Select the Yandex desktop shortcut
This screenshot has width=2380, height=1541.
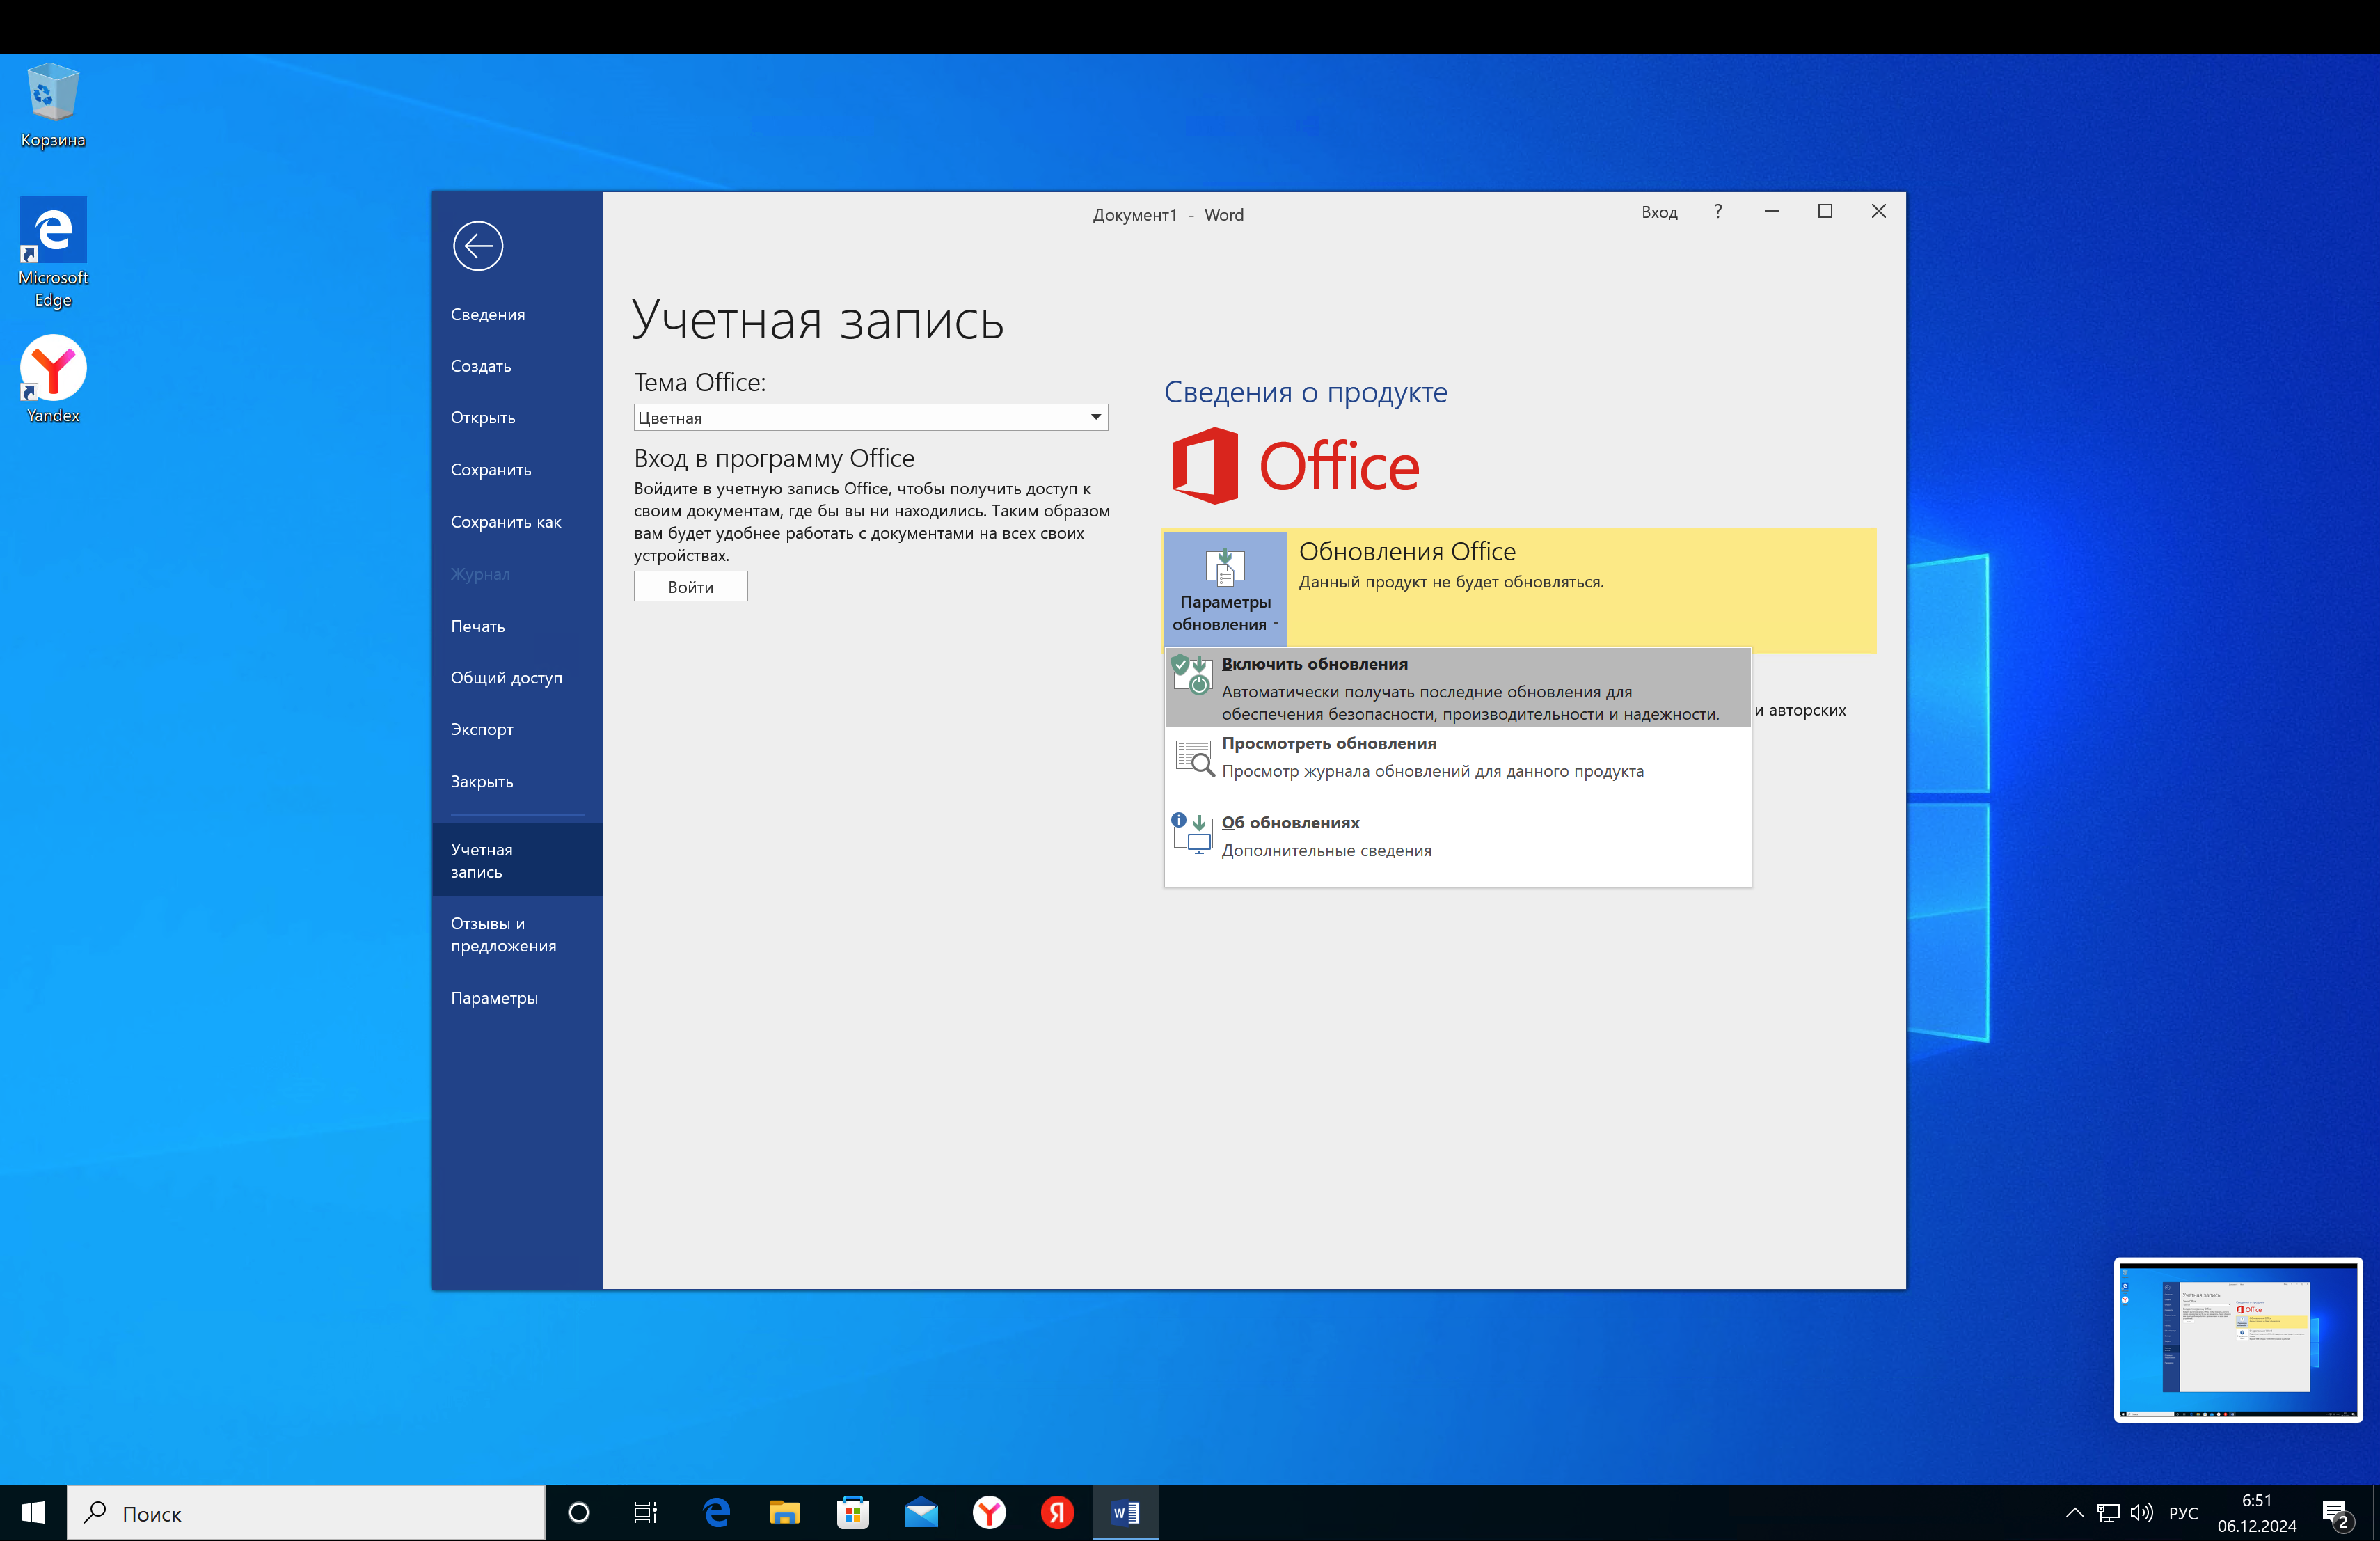coord(53,380)
